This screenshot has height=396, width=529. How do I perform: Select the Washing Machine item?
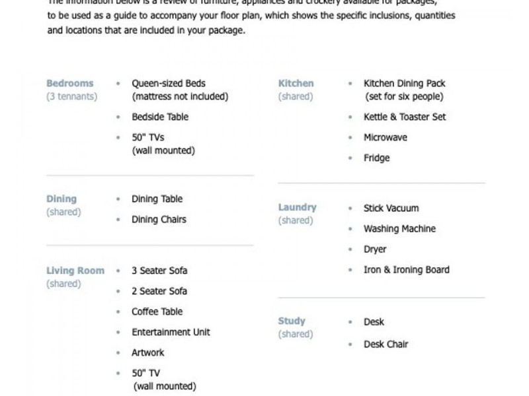click(x=399, y=228)
